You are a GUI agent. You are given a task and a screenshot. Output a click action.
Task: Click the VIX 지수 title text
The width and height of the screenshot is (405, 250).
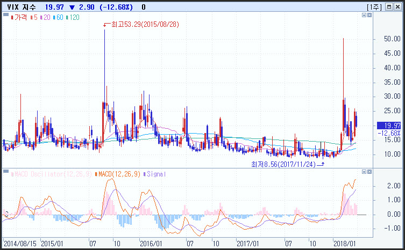[22, 7]
